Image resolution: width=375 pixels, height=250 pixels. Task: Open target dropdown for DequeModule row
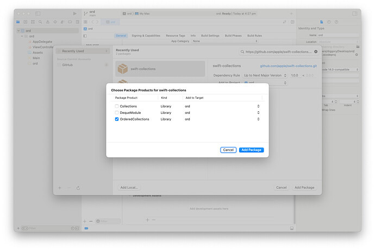pos(258,113)
